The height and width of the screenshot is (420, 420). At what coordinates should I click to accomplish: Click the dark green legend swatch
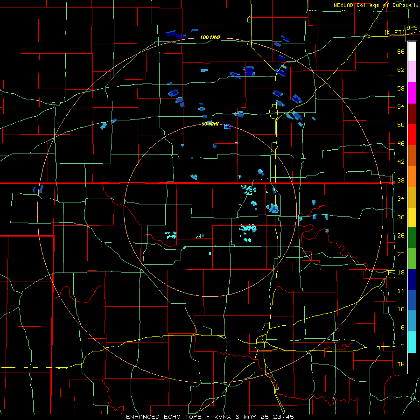pos(412,238)
